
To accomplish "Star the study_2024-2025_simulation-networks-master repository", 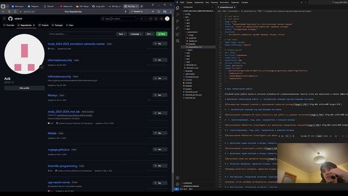I will (158, 44).
